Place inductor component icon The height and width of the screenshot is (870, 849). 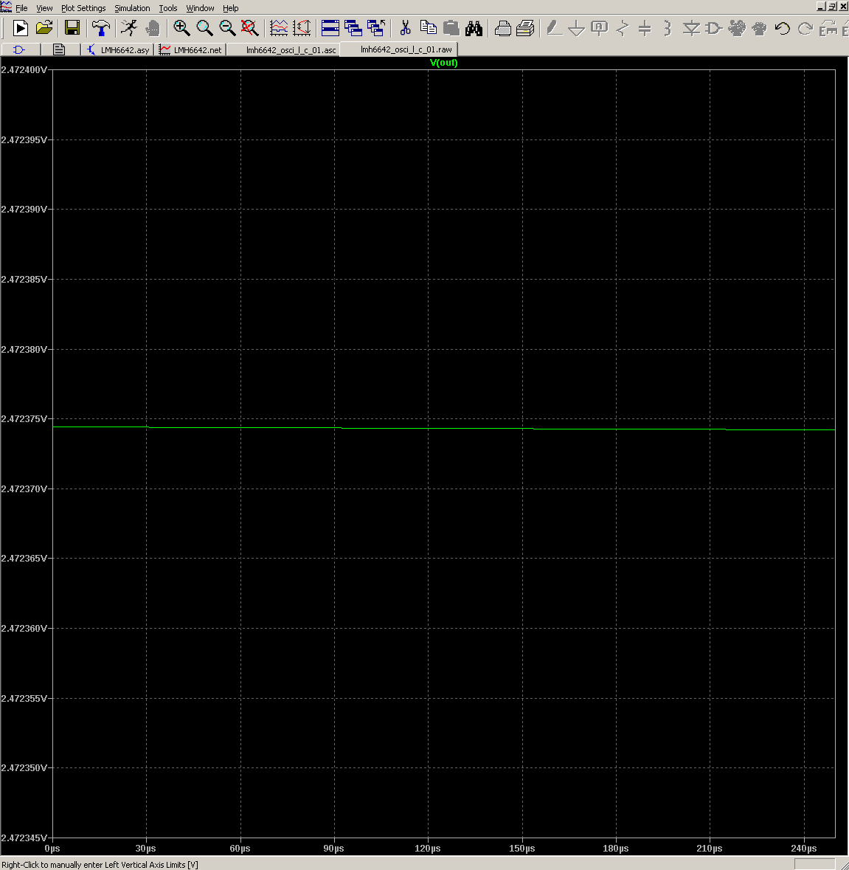tap(668, 28)
